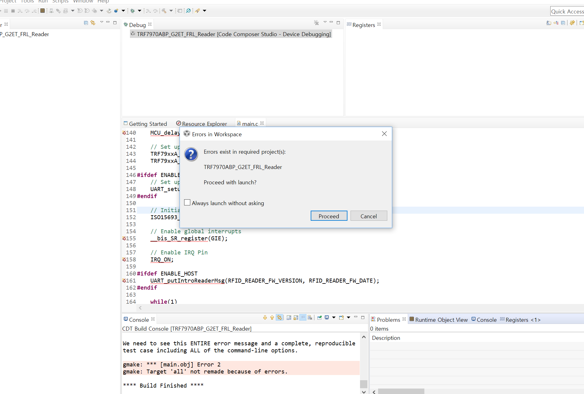Click the Build hammer icon
The height and width of the screenshot is (394, 584).
click(x=164, y=11)
